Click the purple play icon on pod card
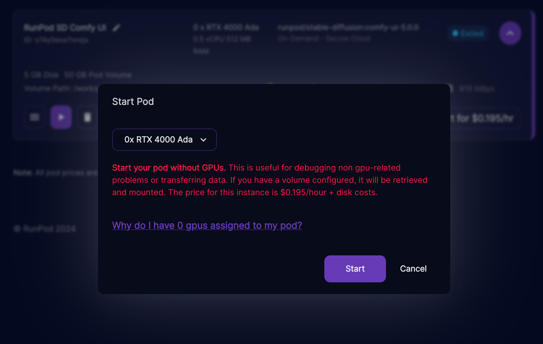This screenshot has height=344, width=543. (x=61, y=117)
